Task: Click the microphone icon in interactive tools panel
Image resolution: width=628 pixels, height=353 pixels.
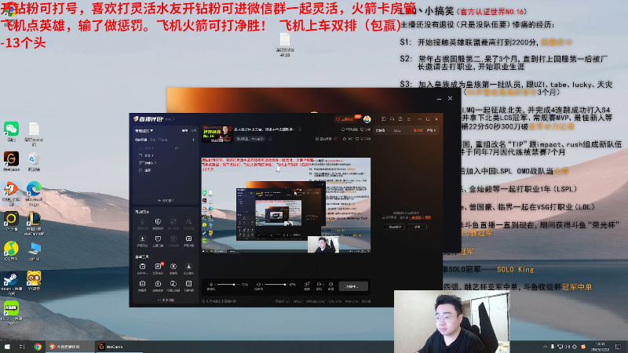Action: 142,222
